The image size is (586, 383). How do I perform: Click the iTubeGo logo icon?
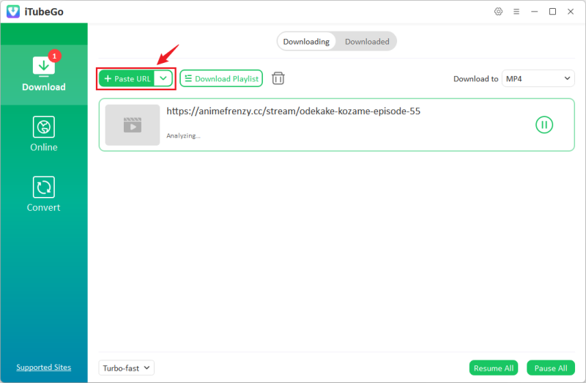[13, 12]
